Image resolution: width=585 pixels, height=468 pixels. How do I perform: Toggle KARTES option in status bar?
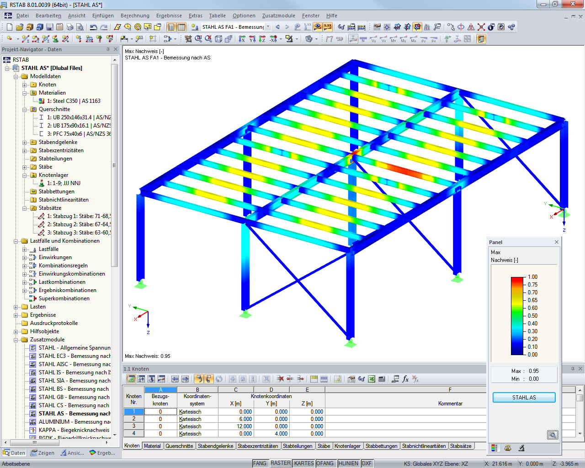304,463
